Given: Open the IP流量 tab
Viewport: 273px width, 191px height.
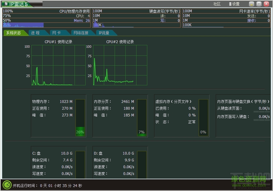Looking at the screenshot, I should click(x=104, y=33).
